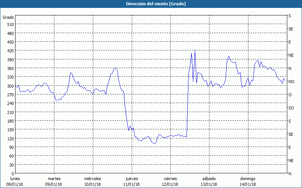Click the 270 value on the y-axis
The height and width of the screenshot is (188, 302).
point(10,95)
